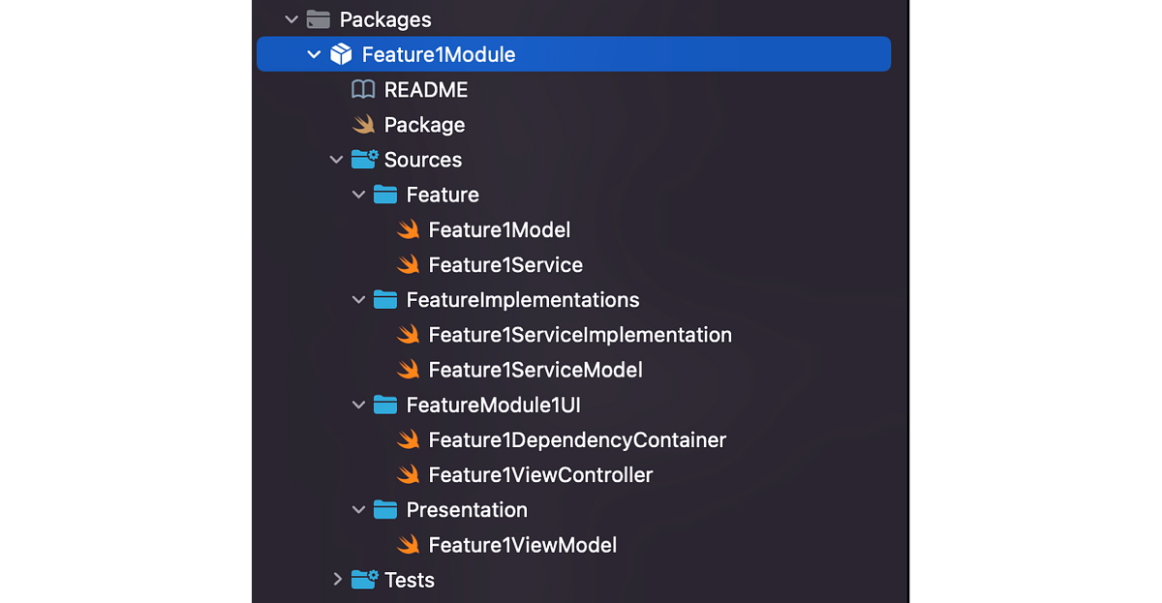Collapse the Feature1Module disclosure chevron

pos(314,55)
